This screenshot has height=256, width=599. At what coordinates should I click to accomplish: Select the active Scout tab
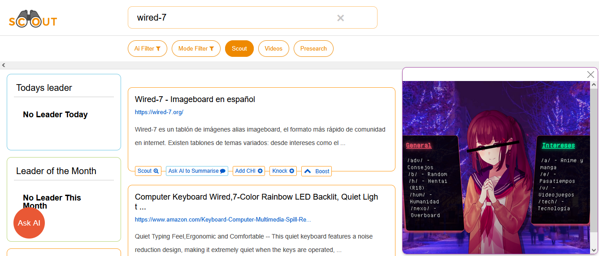pos(239,49)
